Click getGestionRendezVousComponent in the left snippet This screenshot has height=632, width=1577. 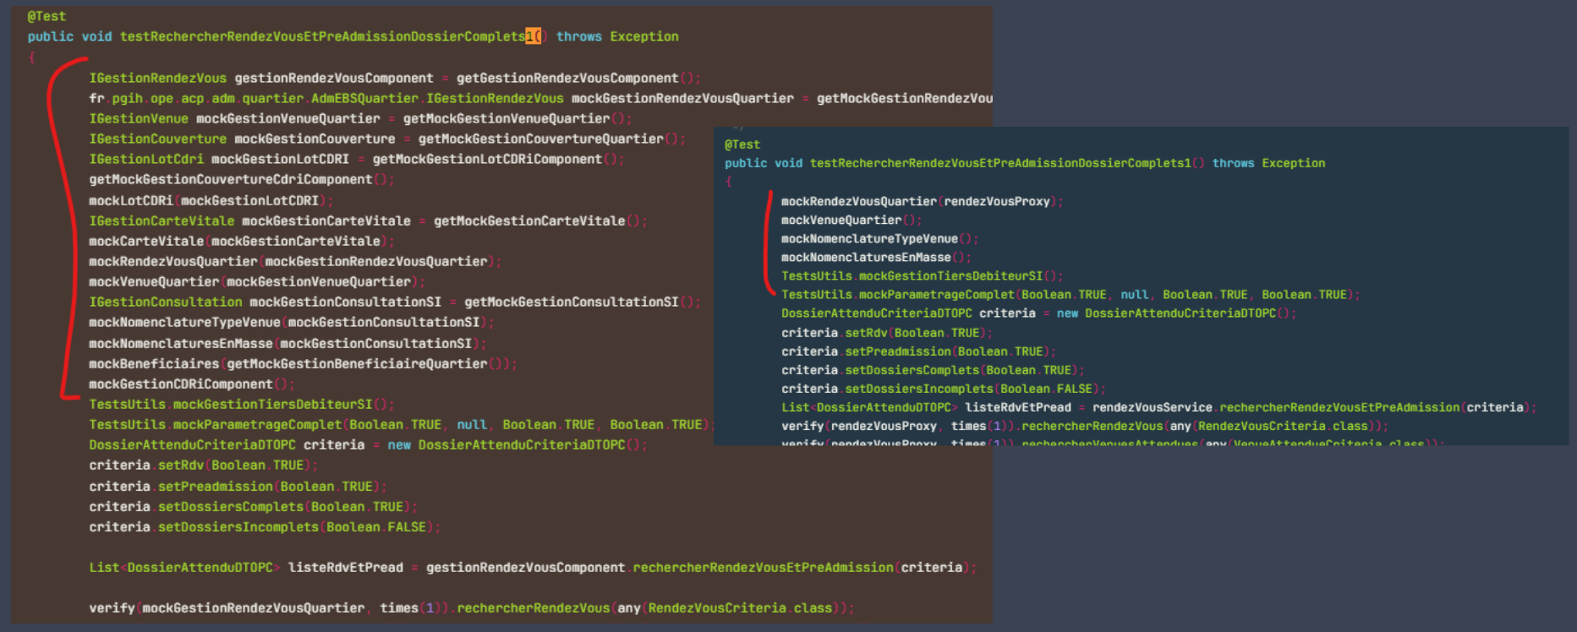point(567,78)
